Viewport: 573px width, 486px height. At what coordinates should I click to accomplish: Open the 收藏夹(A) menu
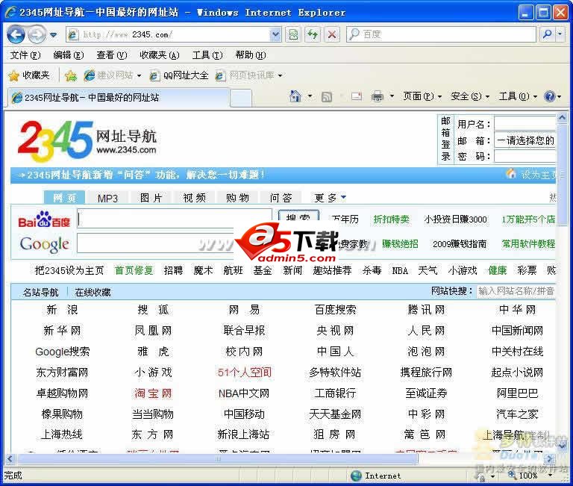pos(160,55)
